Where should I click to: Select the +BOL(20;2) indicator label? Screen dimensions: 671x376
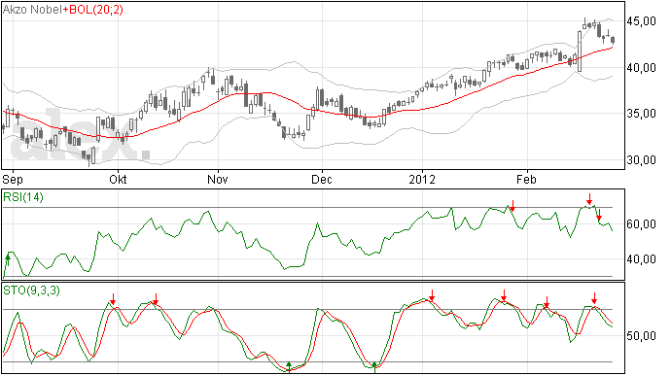tap(92, 10)
